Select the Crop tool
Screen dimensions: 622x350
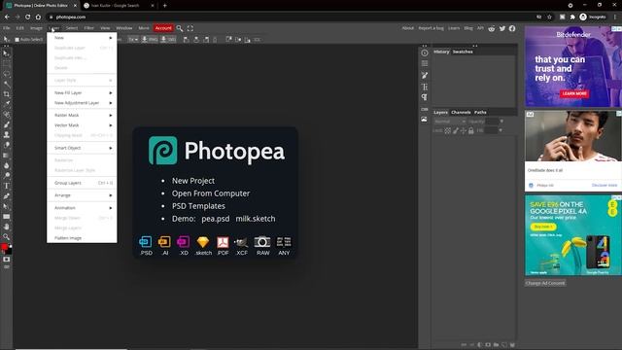pyautogui.click(x=7, y=94)
